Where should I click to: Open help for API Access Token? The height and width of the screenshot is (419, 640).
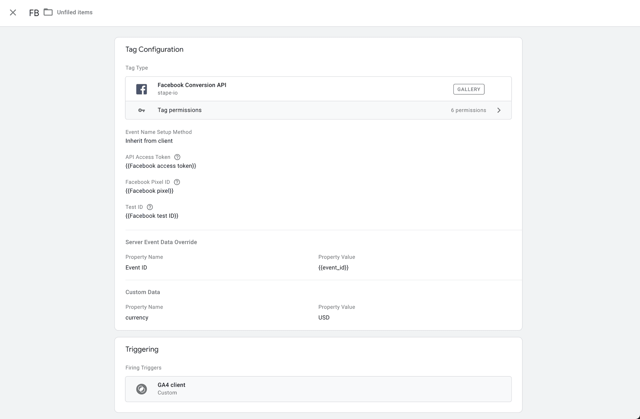coord(177,157)
